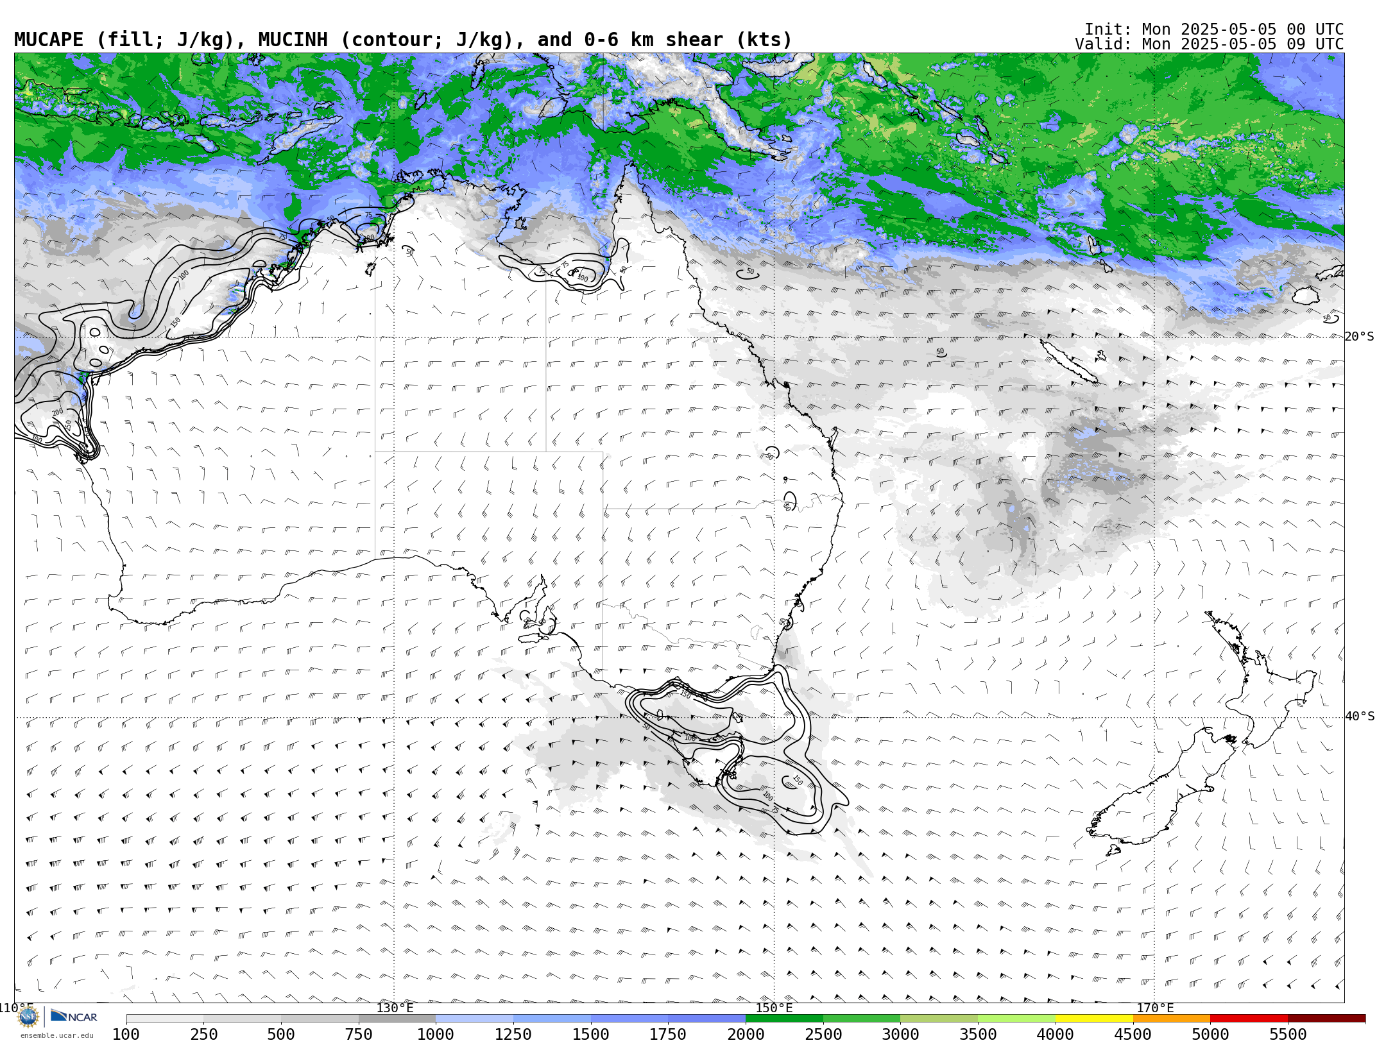Click the 3500 color bar label
1386x1043 pixels.
click(978, 1034)
